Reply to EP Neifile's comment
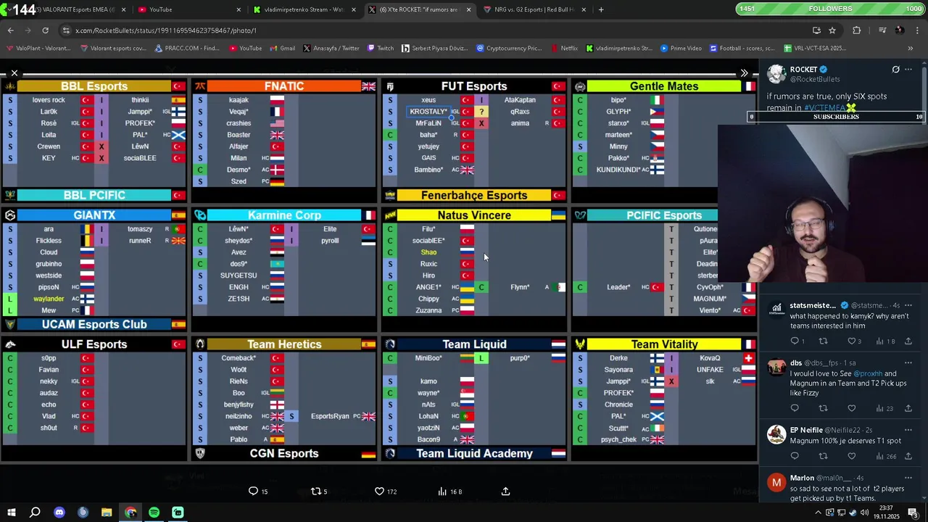 (x=795, y=456)
